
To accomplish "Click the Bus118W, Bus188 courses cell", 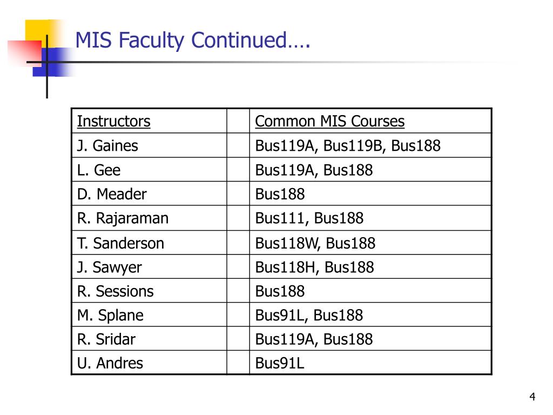I will [x=370, y=243].
